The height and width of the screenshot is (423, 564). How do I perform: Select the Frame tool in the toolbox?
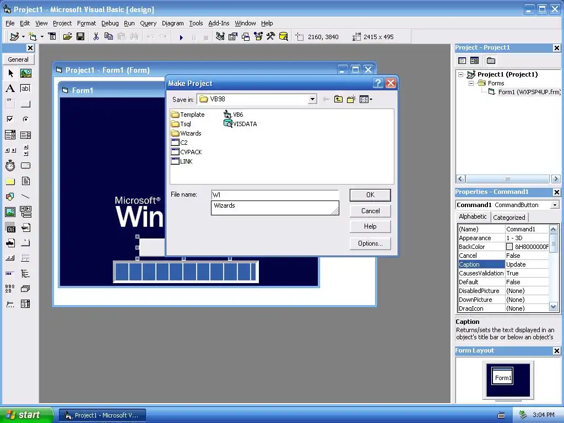[10, 104]
